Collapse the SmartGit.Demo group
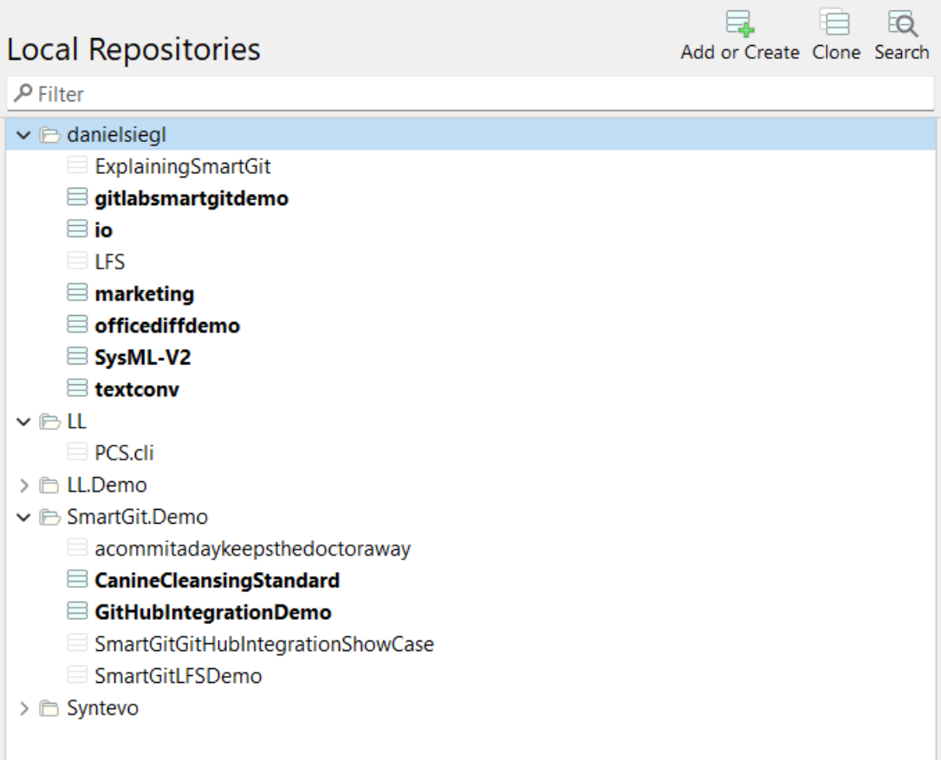Viewport: 941px width, 760px height. [22, 516]
